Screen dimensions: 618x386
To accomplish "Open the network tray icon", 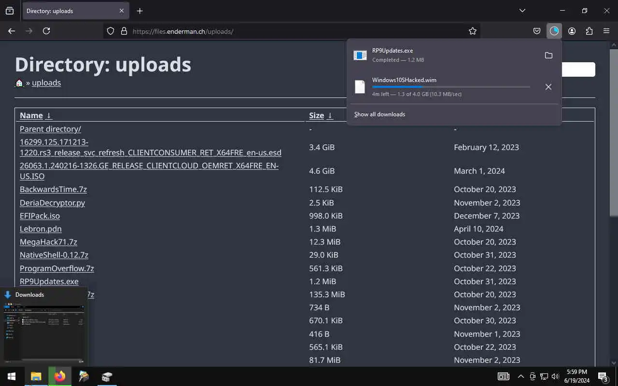I will tap(544, 376).
